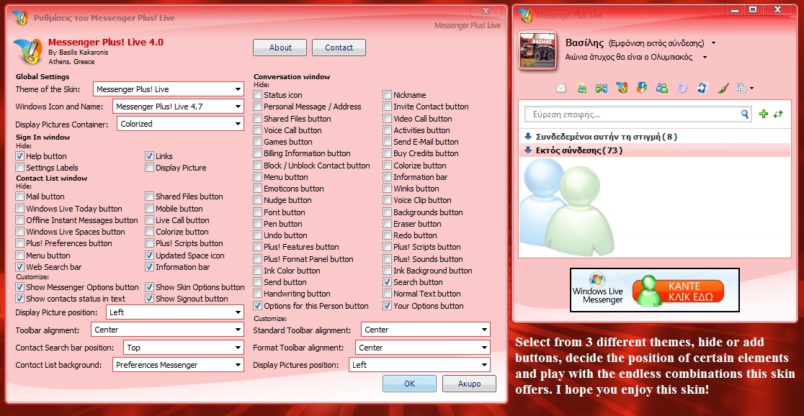
Task: Click the green and blue handshake people icon
Action: (602, 88)
